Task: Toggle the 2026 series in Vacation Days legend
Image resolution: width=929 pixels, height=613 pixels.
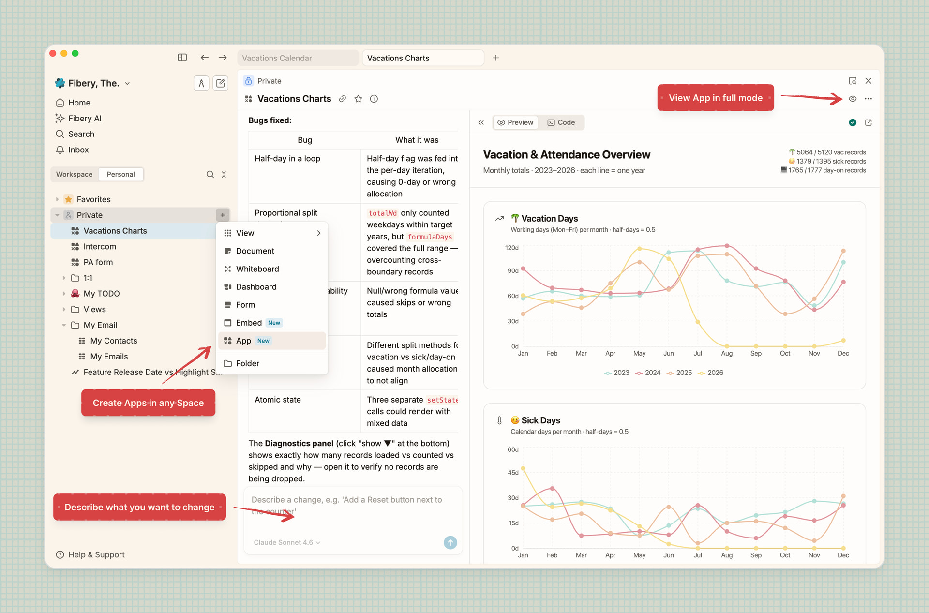Action: tap(711, 373)
